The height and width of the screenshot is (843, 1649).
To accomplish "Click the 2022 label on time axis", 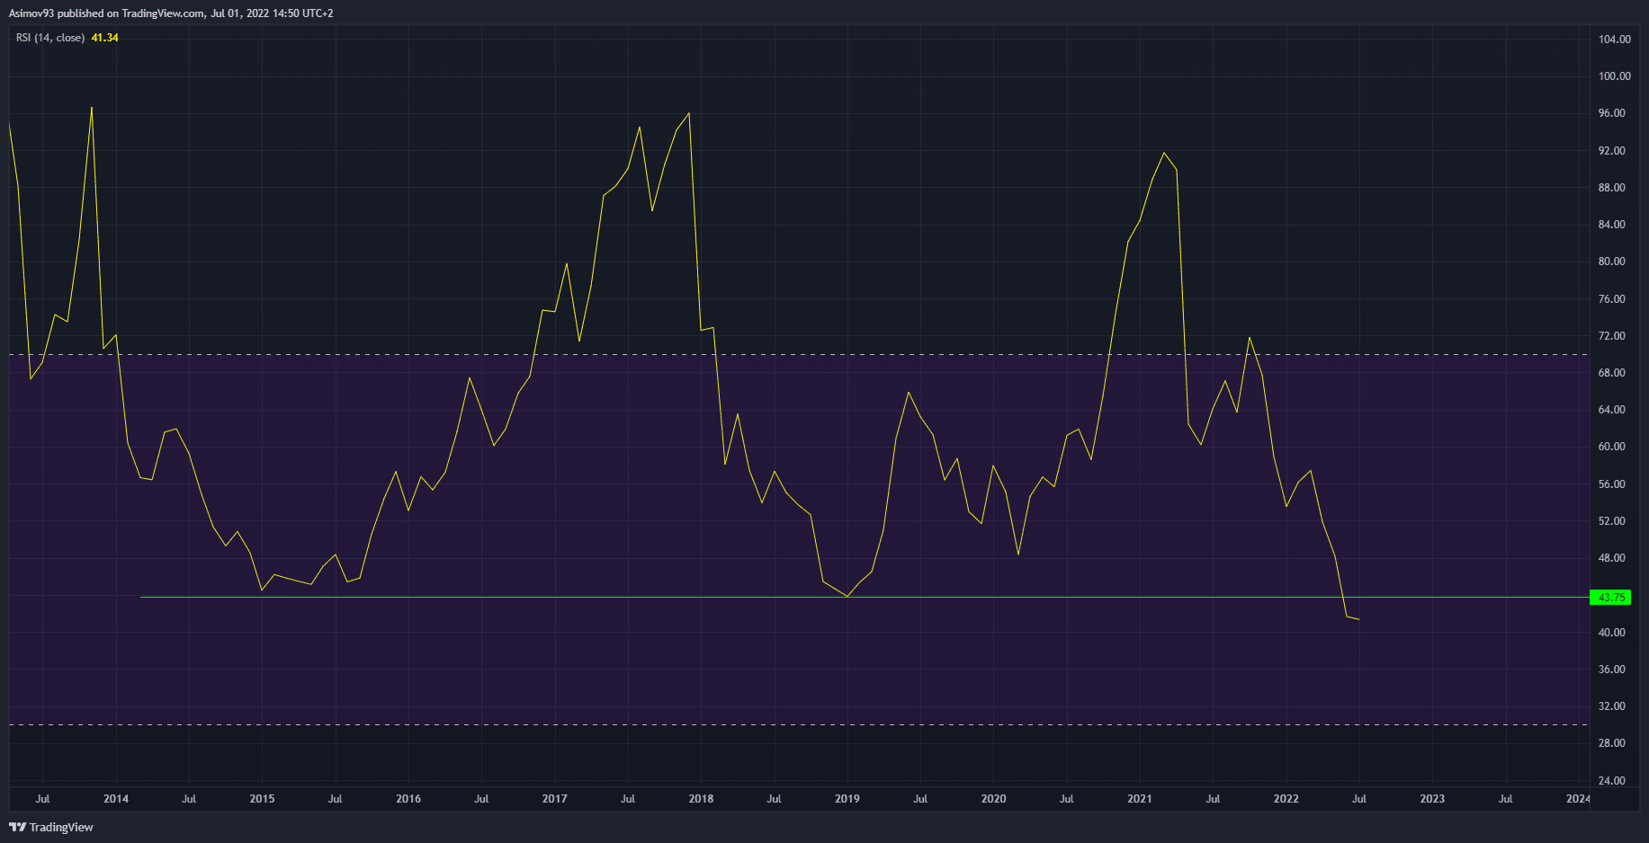I will tap(1286, 799).
